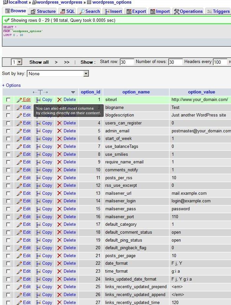Open the Import tab
The width and height of the screenshot is (231, 305).
pyautogui.click(x=160, y=11)
